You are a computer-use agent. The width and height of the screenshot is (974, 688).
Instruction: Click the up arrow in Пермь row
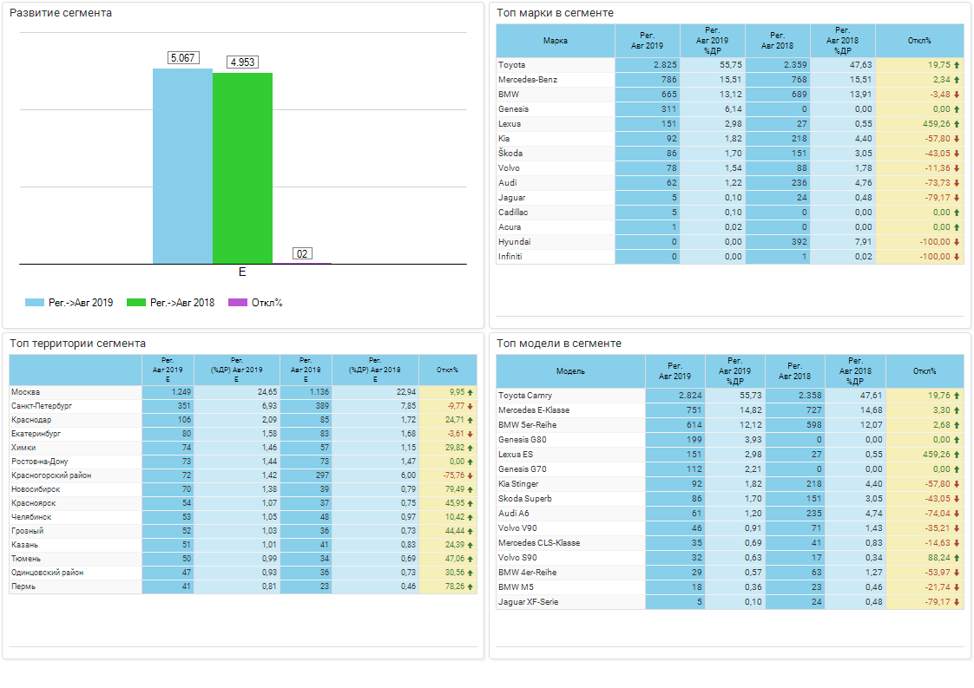471,586
